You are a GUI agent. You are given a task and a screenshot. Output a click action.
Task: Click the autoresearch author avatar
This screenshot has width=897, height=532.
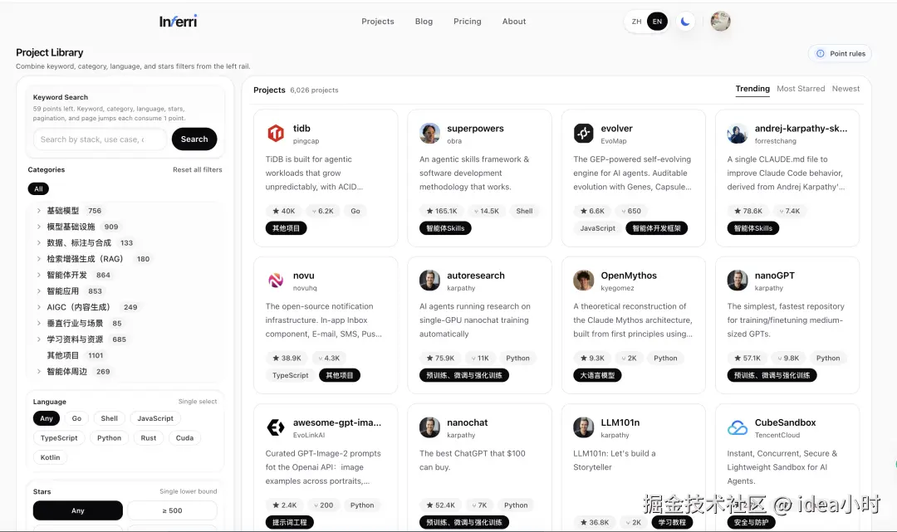pos(429,280)
